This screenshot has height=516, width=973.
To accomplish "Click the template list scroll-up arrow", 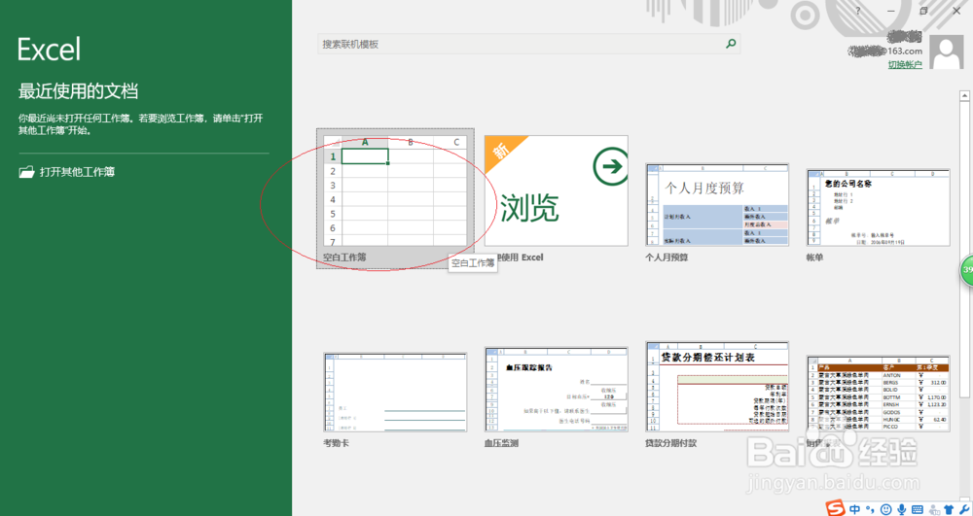I will (x=965, y=95).
